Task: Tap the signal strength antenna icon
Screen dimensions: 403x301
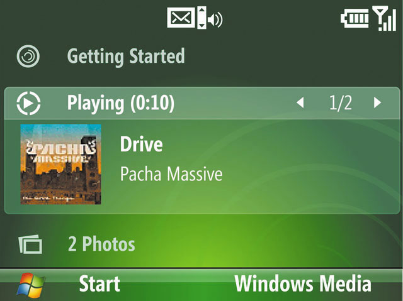Action: coord(384,19)
